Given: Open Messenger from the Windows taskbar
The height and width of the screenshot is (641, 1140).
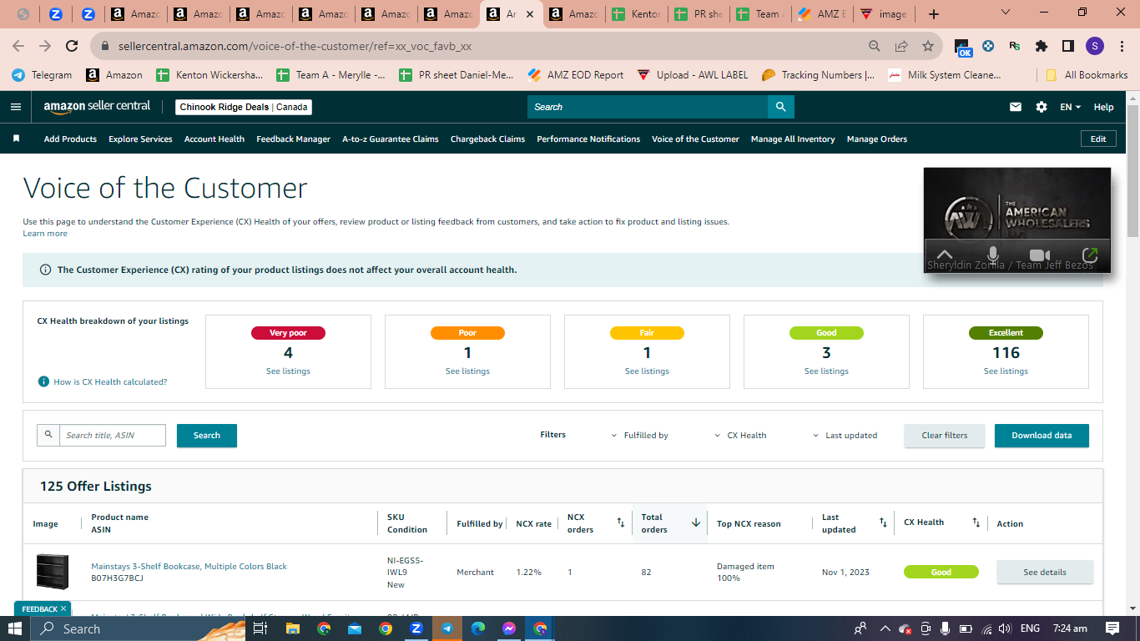Looking at the screenshot, I should 509,628.
